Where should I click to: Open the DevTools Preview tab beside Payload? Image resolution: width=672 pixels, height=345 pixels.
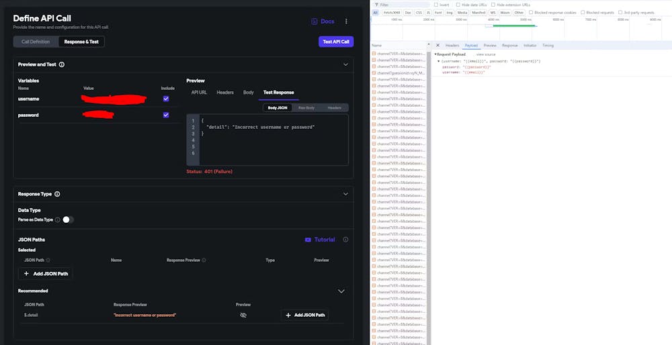click(x=490, y=46)
